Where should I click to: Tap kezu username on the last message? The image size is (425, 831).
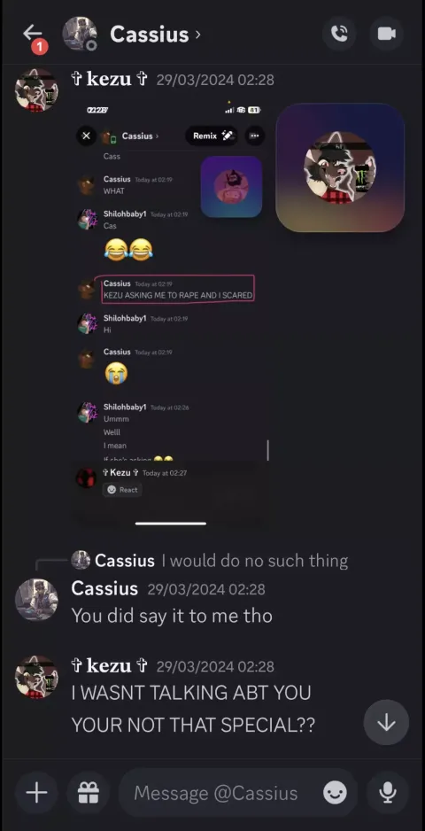pos(109,665)
